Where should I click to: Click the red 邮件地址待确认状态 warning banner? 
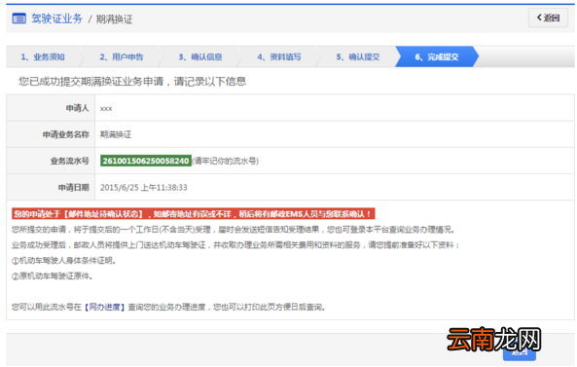pyautogui.click(x=194, y=214)
